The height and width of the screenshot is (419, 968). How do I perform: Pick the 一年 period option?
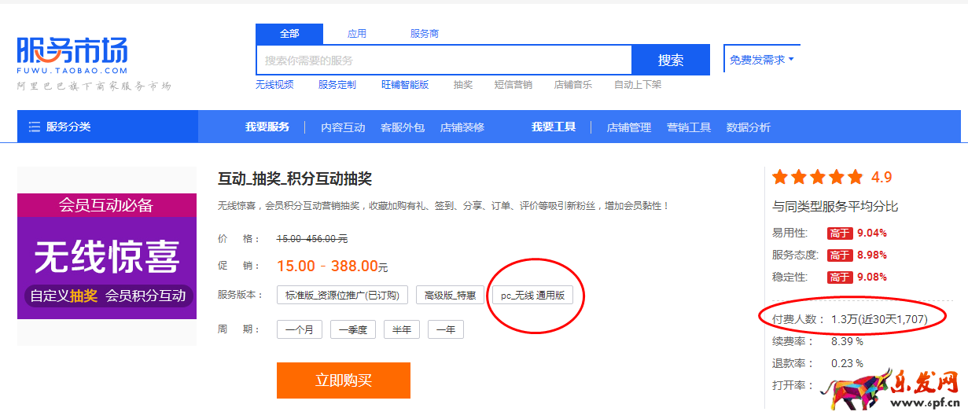pos(446,330)
